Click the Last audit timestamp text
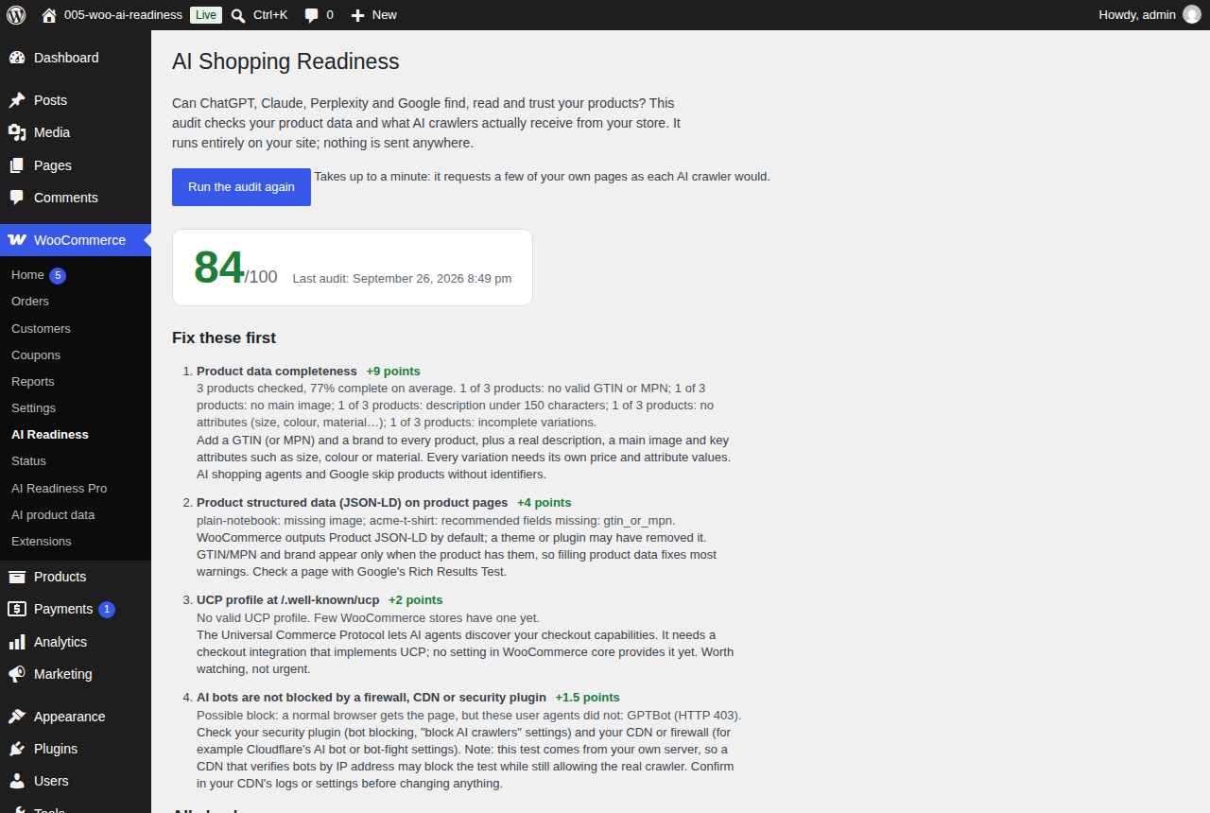Viewport: 1210px width, 813px height. tap(402, 279)
